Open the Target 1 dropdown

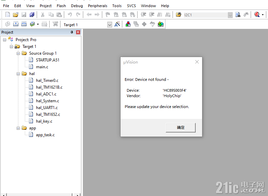point(110,25)
